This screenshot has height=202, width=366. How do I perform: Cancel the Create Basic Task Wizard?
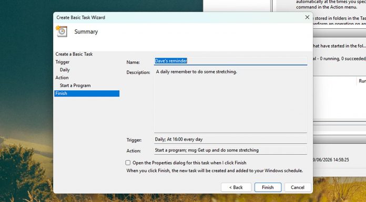coord(298,187)
